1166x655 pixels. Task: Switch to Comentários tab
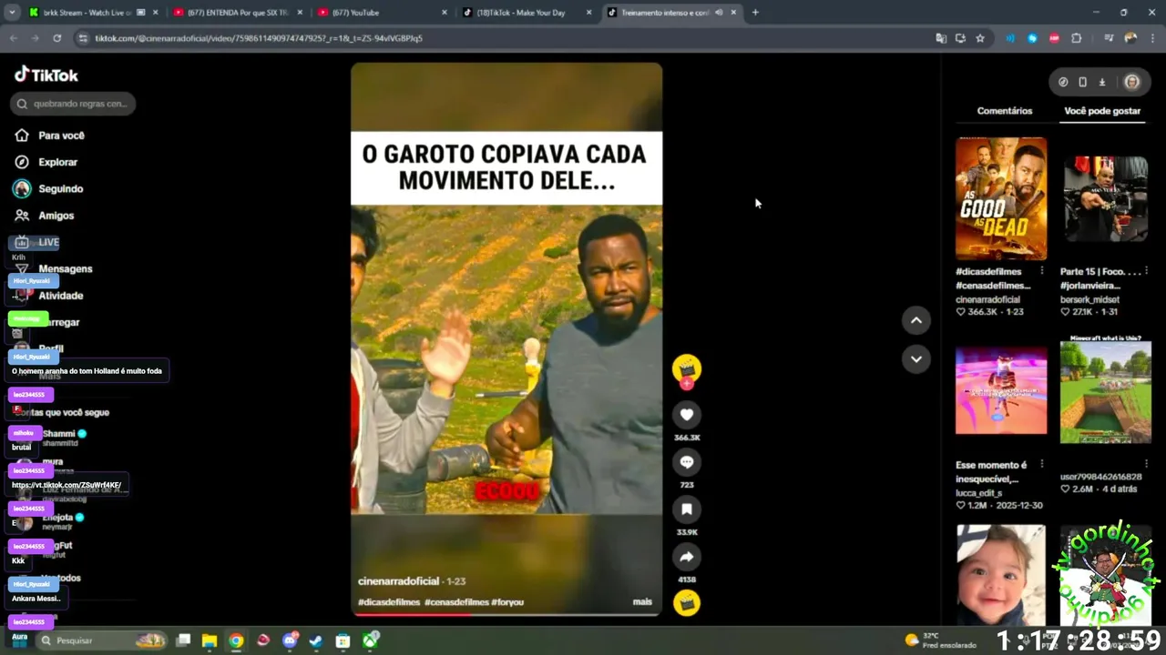tap(1005, 111)
